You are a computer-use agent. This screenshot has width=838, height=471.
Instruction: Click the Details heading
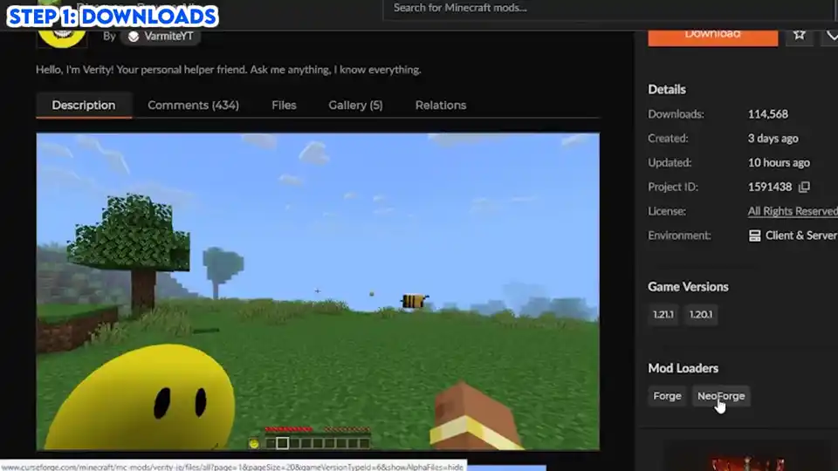[x=666, y=89]
